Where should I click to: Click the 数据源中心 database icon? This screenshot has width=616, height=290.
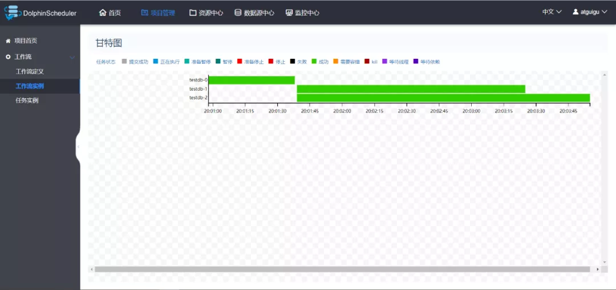(x=238, y=13)
